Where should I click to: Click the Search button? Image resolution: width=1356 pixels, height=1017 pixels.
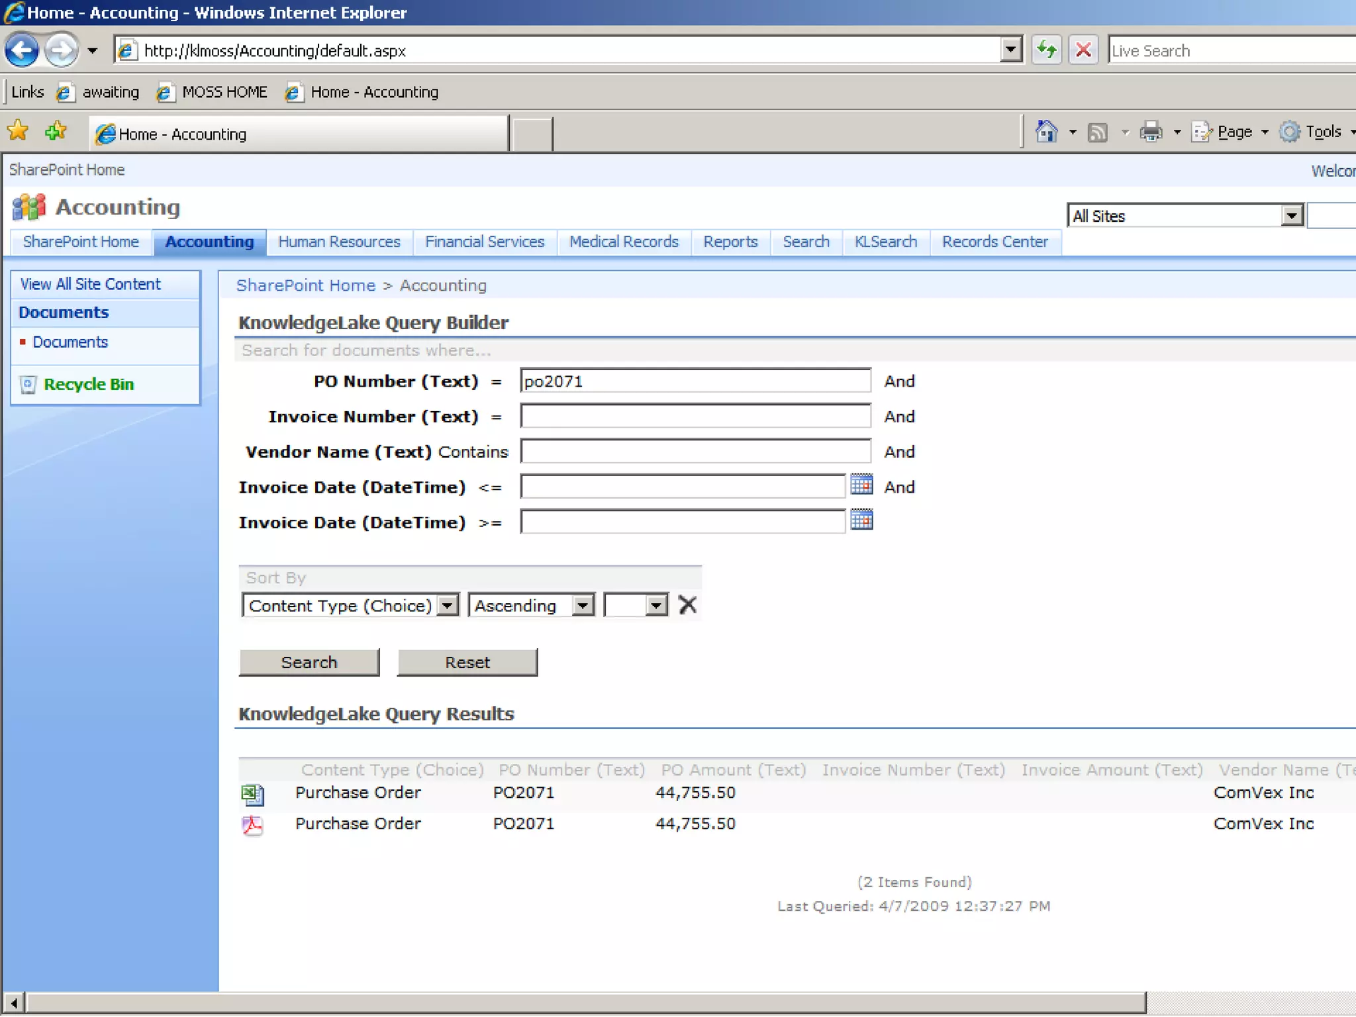(309, 662)
